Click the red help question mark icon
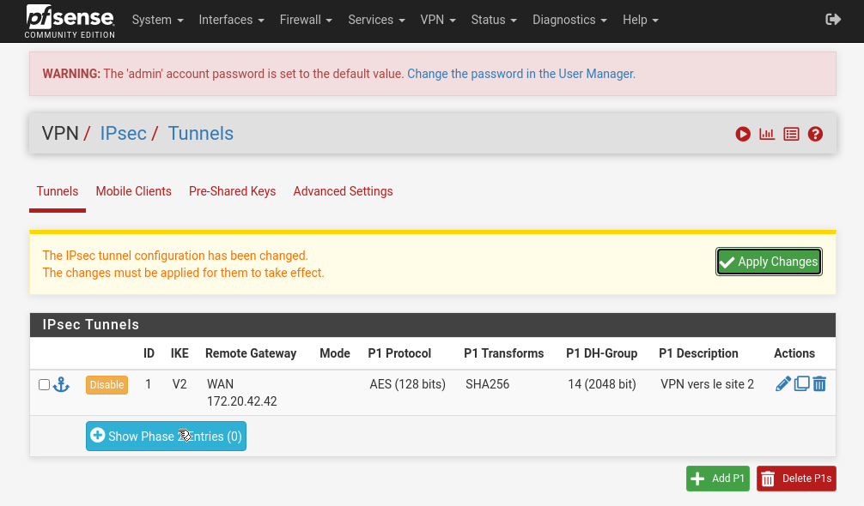864x506 pixels. pyautogui.click(x=815, y=134)
